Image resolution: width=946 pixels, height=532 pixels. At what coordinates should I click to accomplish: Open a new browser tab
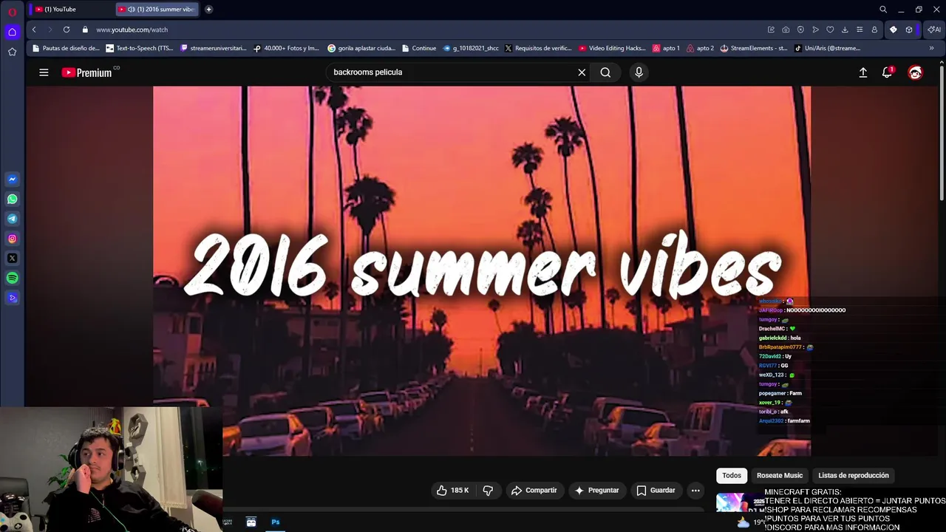coord(208,10)
